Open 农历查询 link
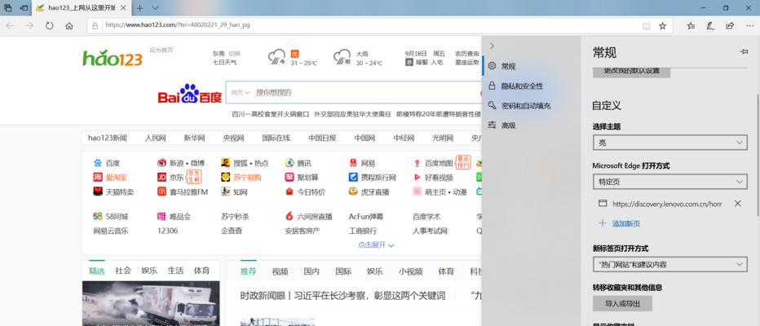This screenshot has height=326, width=760. point(466,54)
